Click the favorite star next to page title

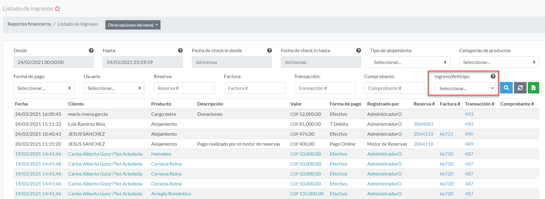pyautogui.click(x=57, y=9)
